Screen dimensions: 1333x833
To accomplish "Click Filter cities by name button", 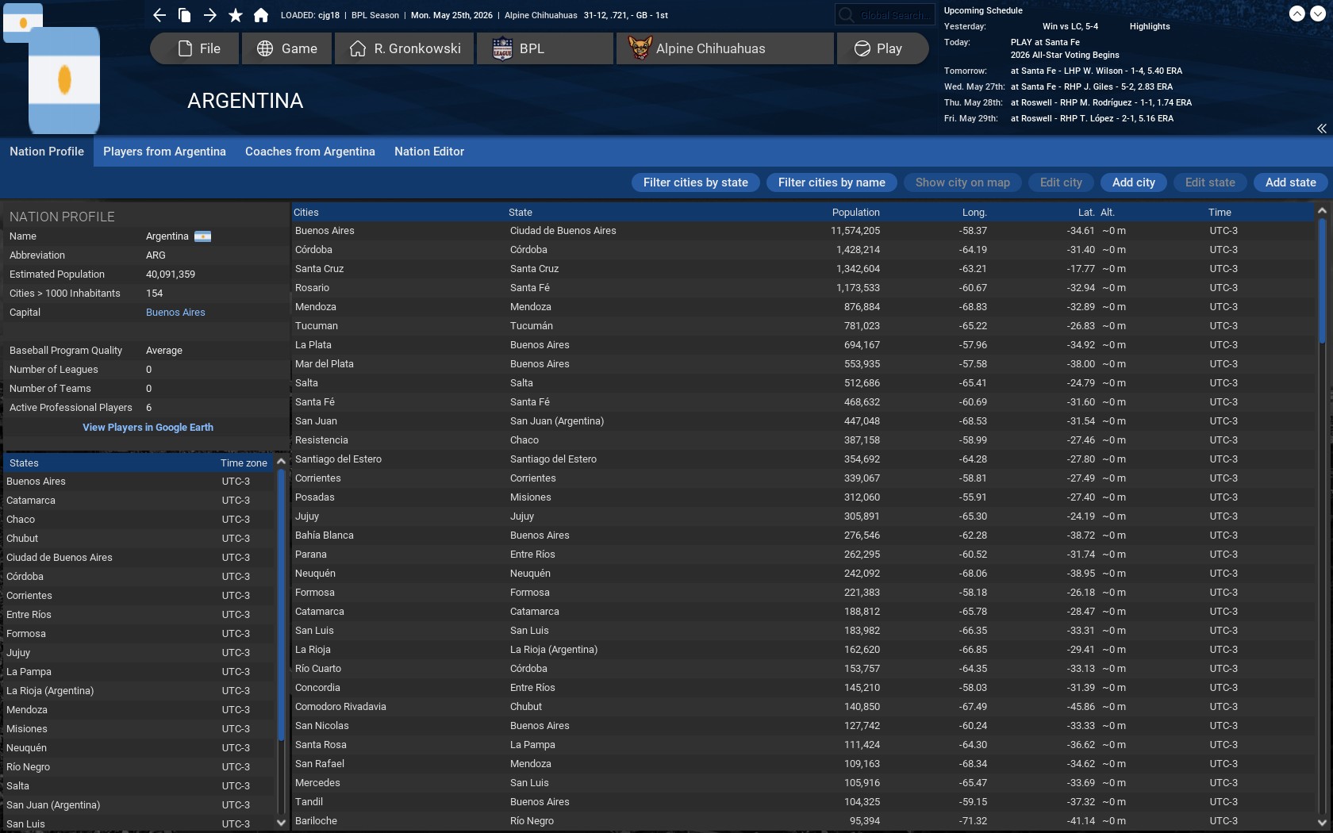I will coord(832,182).
